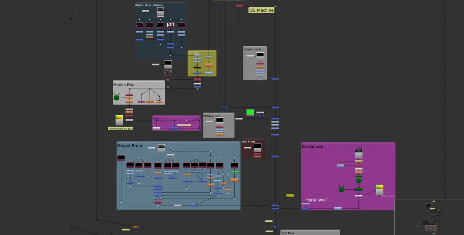Click the Object Front backdrop title
Viewport: 464px width, 235px height.
point(130,146)
